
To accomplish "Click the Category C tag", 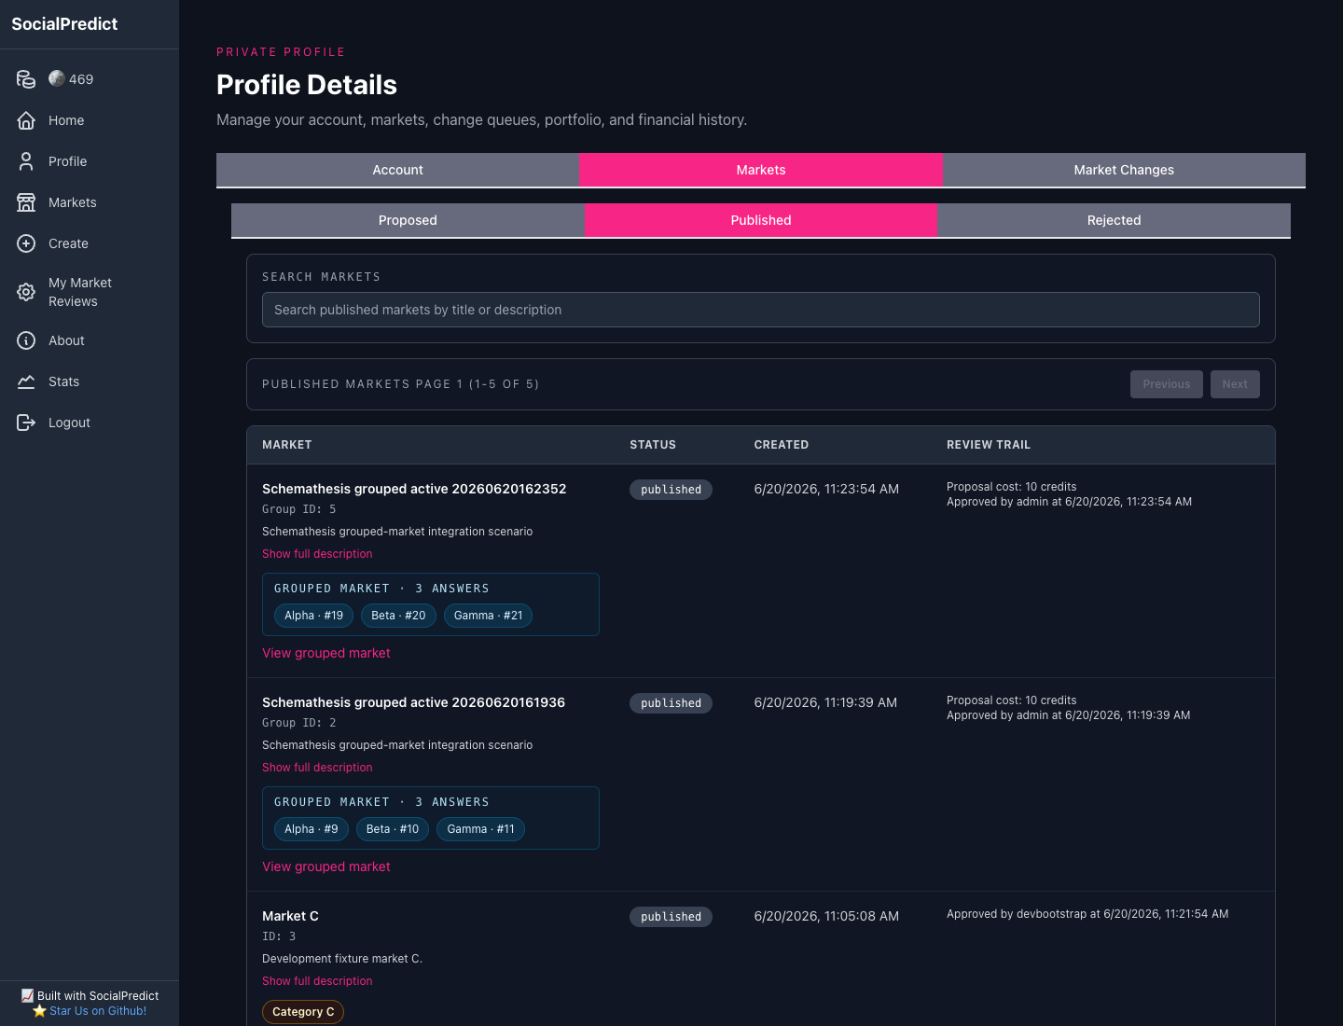I will tap(303, 1012).
